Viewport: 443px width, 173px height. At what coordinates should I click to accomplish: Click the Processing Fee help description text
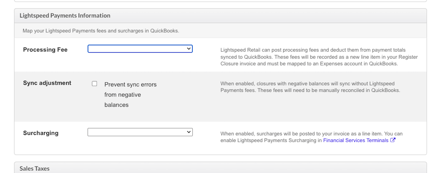[x=319, y=57]
